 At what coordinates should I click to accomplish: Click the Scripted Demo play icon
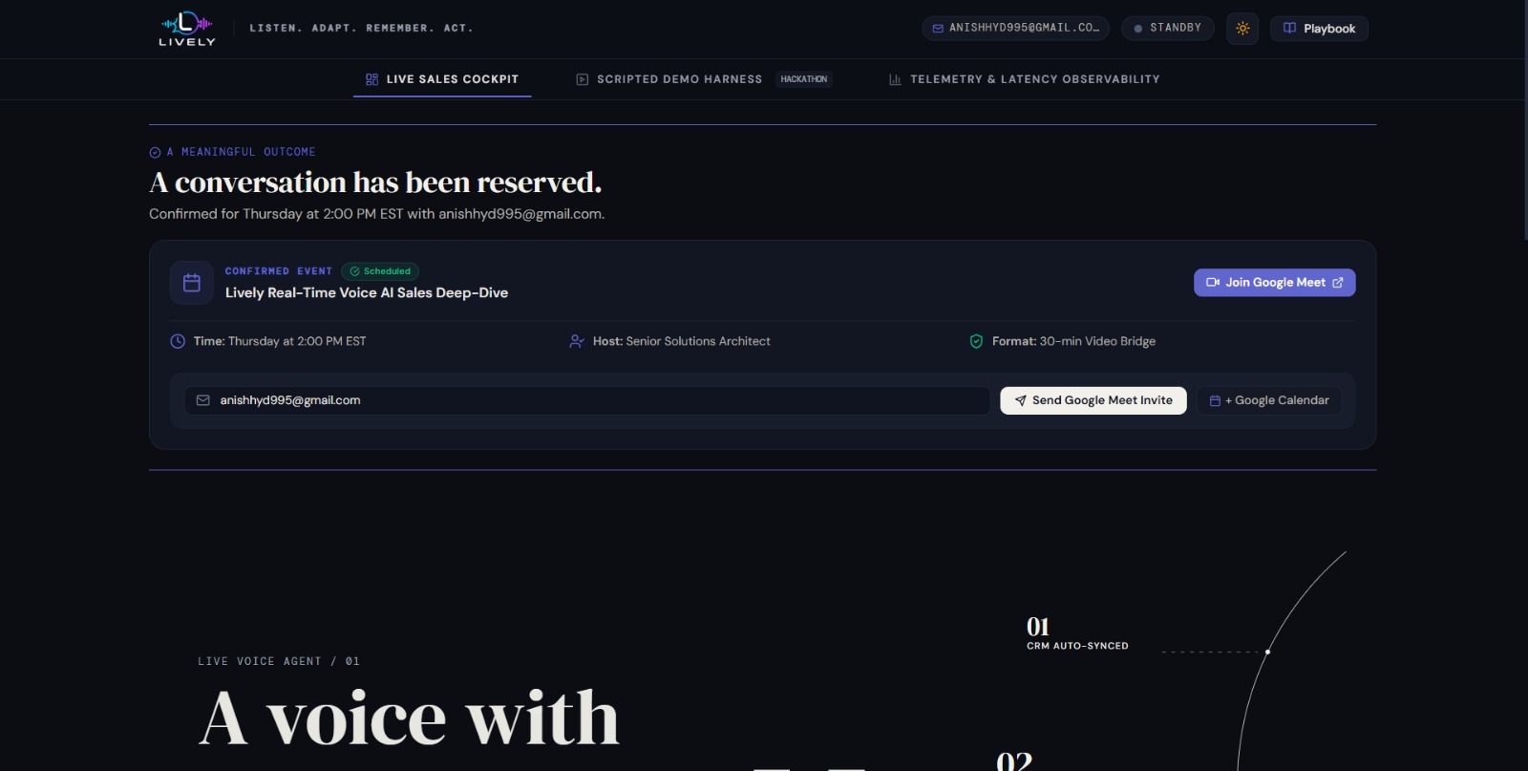coord(583,79)
